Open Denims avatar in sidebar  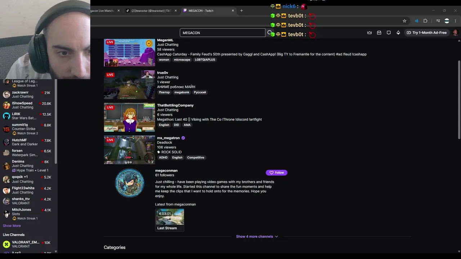pos(6,166)
